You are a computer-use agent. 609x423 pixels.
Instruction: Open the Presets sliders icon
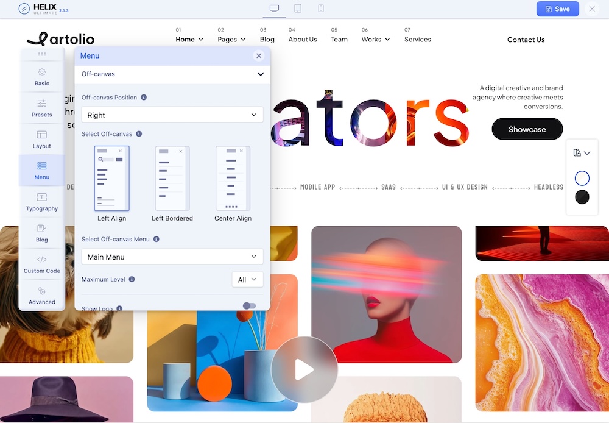coord(42,104)
